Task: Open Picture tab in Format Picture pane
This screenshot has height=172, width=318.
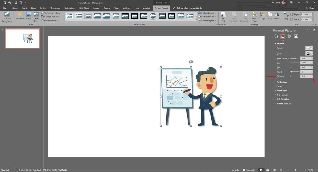Action: point(296,36)
